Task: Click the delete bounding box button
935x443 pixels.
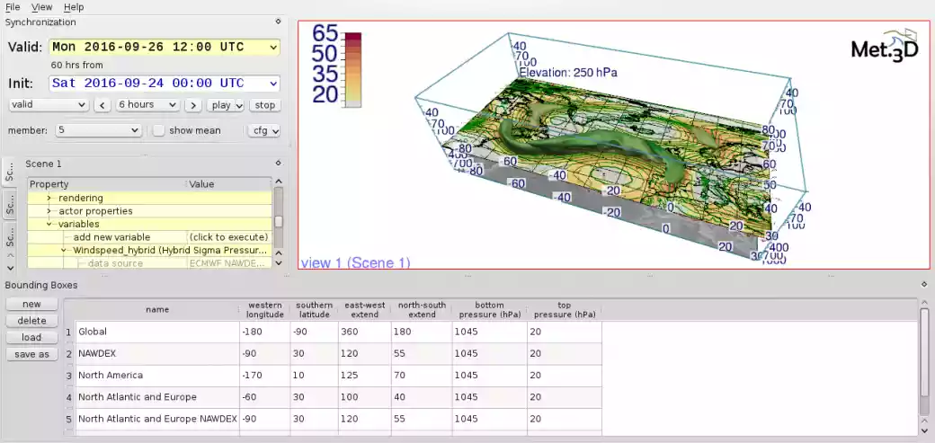Action: tap(31, 321)
